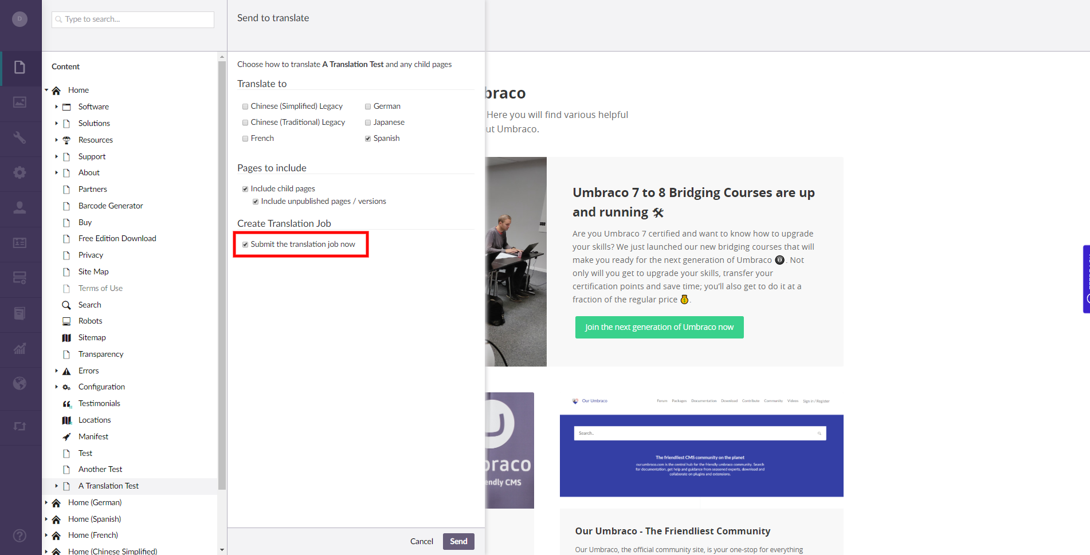The image size is (1090, 555).
Task: Click the Search node magnifier icon
Action: 66,305
